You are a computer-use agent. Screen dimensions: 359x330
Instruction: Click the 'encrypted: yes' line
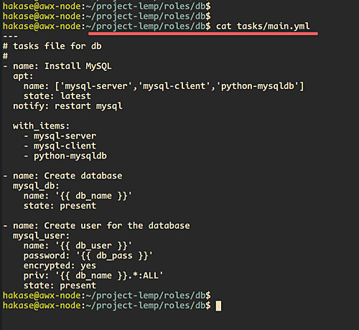60,266
